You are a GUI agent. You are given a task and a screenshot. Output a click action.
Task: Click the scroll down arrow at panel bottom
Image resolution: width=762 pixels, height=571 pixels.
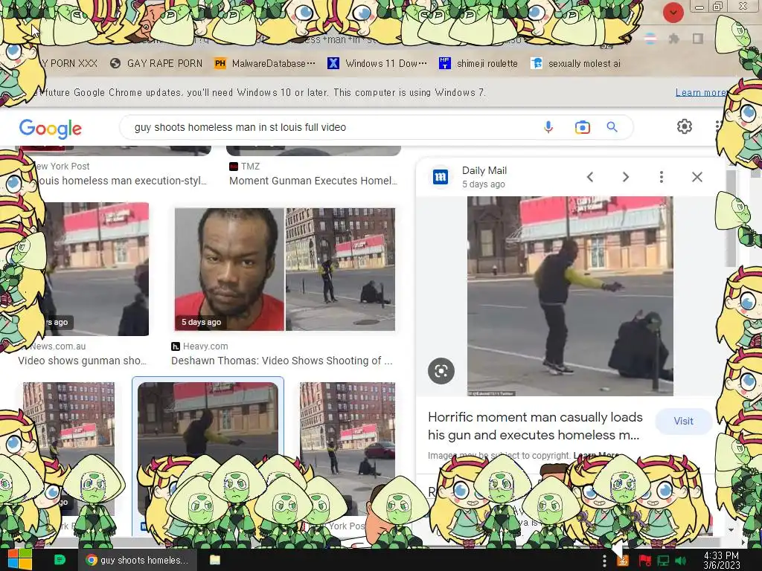pos(731,529)
